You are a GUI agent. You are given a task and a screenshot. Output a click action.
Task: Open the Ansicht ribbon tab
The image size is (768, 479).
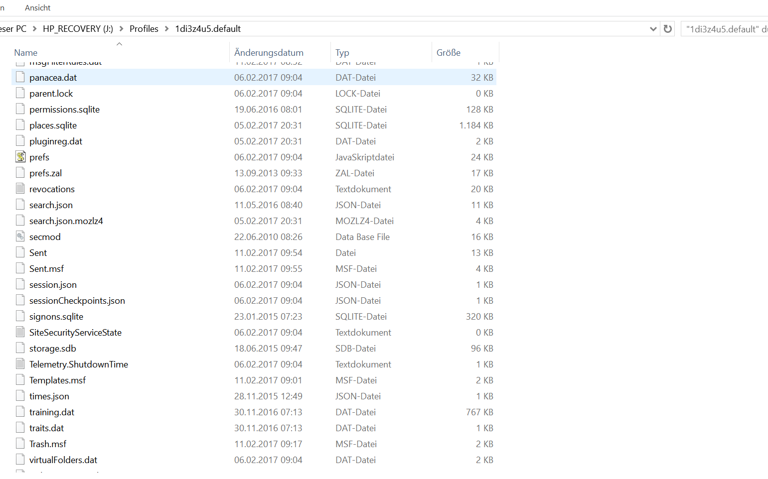[38, 8]
